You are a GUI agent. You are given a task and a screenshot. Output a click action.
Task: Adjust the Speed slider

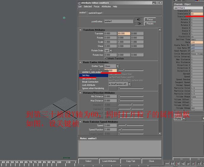pyautogui.click(x=126, y=125)
